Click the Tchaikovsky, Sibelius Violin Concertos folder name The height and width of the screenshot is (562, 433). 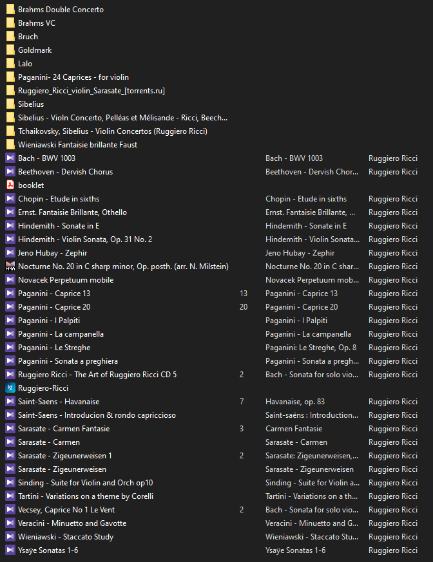(112, 131)
